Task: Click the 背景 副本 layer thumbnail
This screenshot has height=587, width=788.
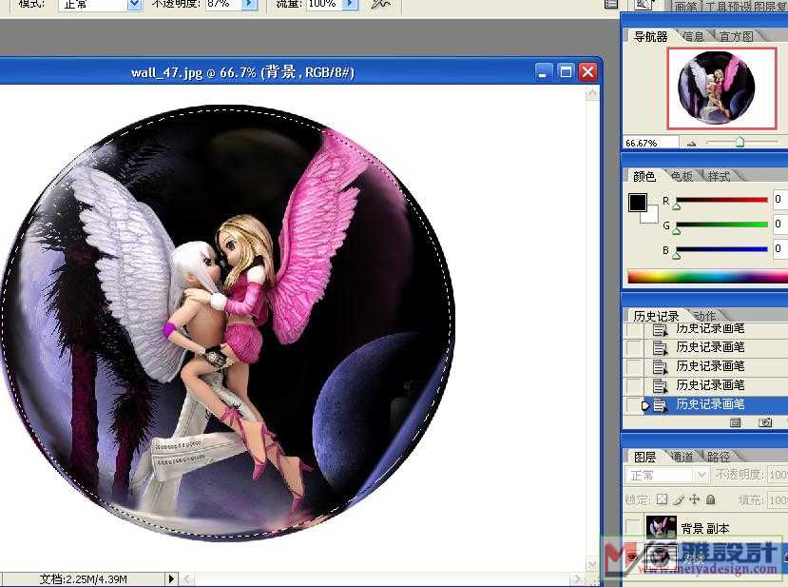Action: (661, 528)
